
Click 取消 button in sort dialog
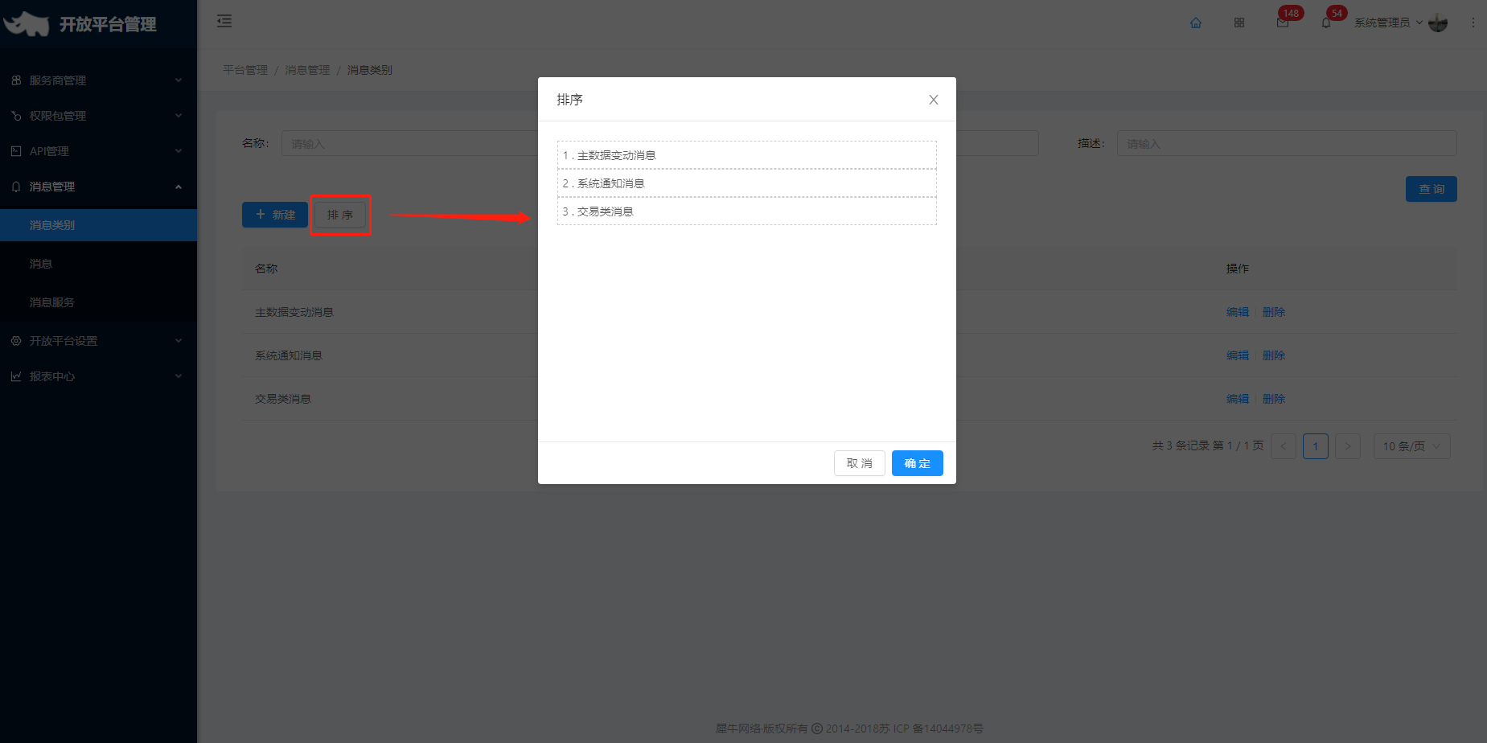860,463
